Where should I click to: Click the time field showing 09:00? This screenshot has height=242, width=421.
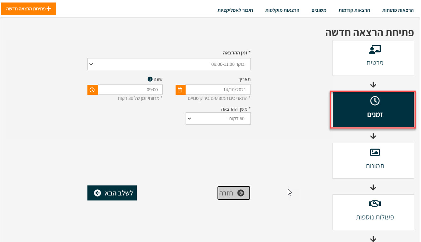coord(130,89)
